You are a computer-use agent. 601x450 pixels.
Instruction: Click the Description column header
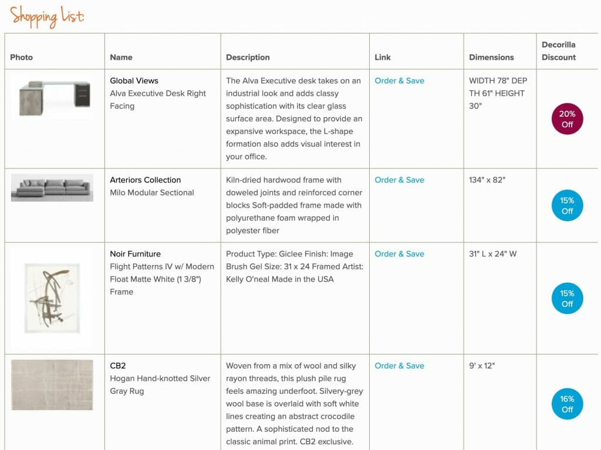(248, 57)
